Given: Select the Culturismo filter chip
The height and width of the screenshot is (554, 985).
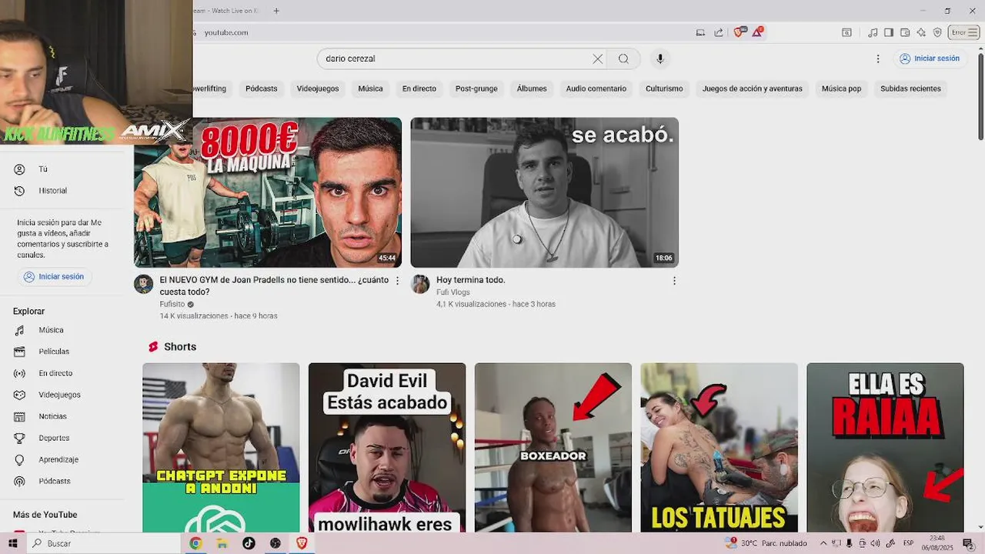Looking at the screenshot, I should 664,88.
